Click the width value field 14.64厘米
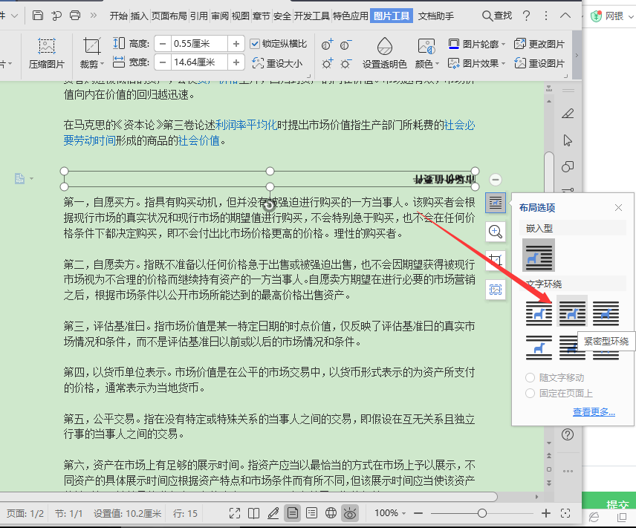 tap(198, 62)
